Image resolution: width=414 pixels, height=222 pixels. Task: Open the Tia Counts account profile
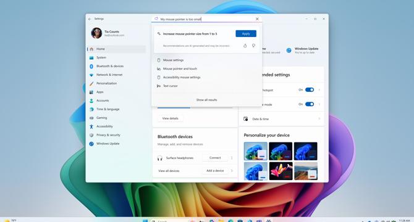click(x=108, y=33)
